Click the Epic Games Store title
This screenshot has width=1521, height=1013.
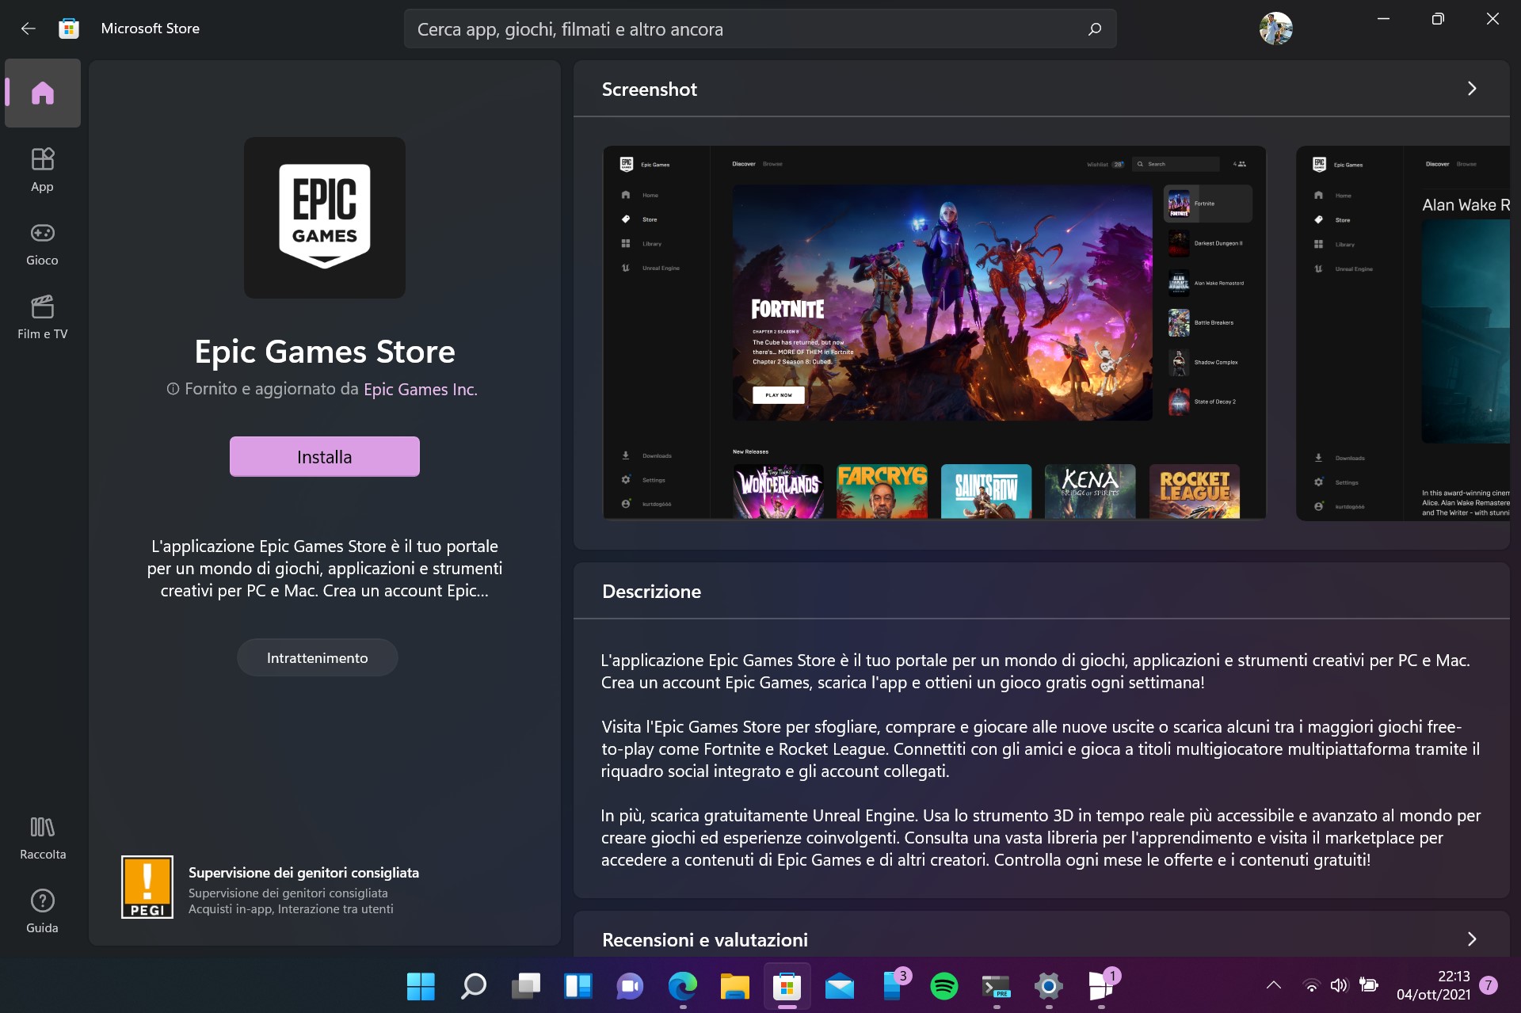point(324,352)
